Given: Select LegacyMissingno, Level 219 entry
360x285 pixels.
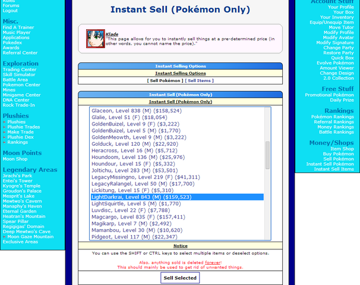Looking at the screenshot, I should [177, 177].
